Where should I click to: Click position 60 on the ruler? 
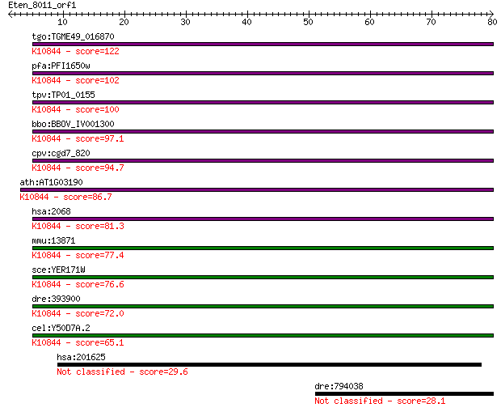pos(369,22)
